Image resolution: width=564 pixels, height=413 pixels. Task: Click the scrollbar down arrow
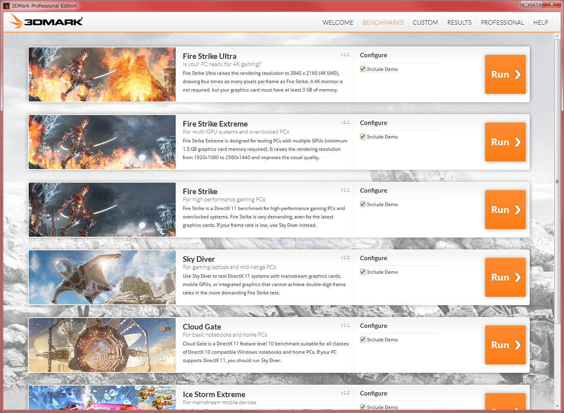(x=557, y=406)
